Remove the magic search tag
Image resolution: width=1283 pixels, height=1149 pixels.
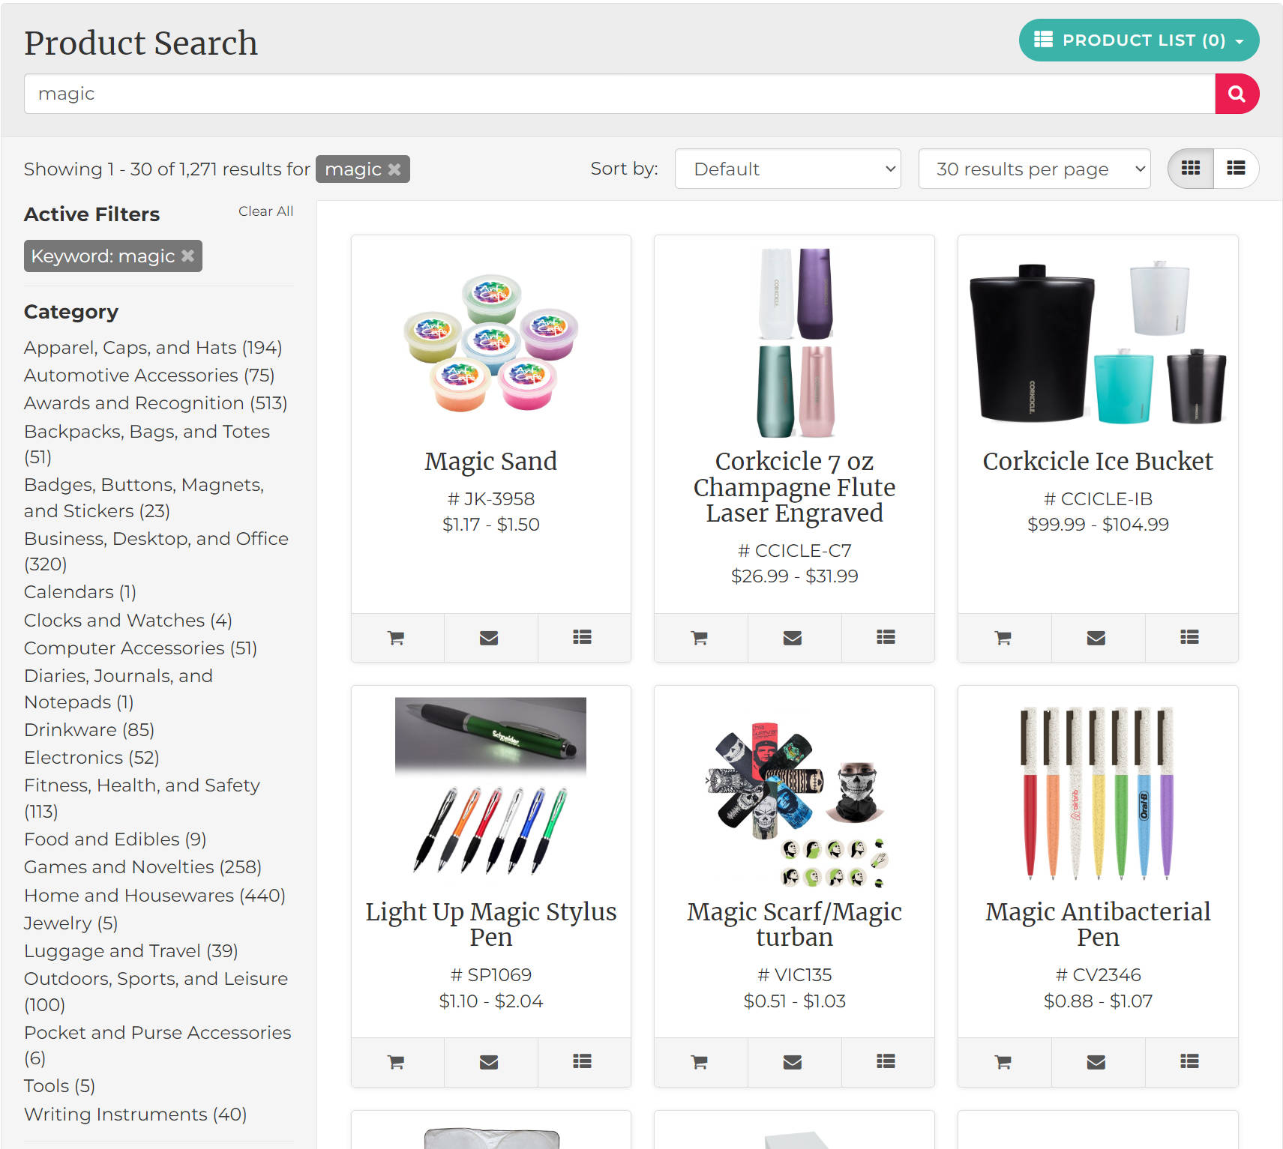tap(394, 169)
